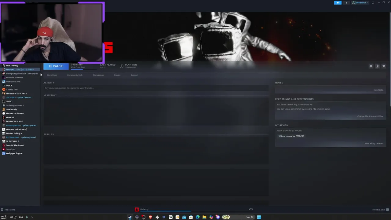
Task: Click 'Say something about this game' field
Action: pos(156,88)
